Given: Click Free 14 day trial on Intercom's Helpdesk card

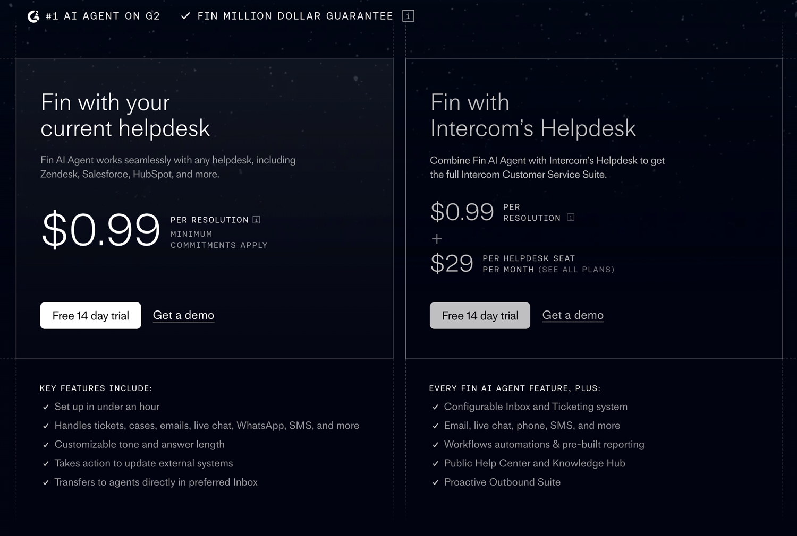Looking at the screenshot, I should click(479, 315).
